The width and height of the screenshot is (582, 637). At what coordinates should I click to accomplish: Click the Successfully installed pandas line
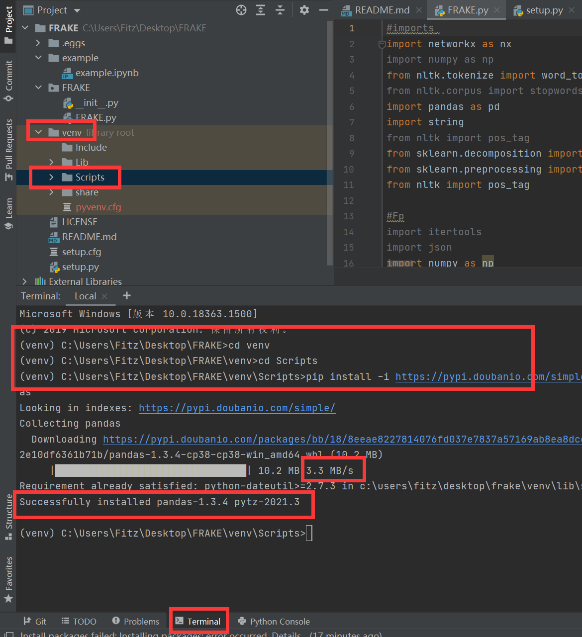pos(160,502)
